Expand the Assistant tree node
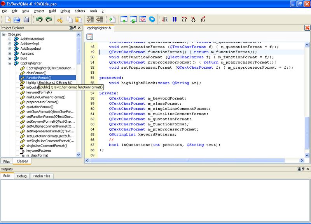The image size is (311, 224). [10, 54]
